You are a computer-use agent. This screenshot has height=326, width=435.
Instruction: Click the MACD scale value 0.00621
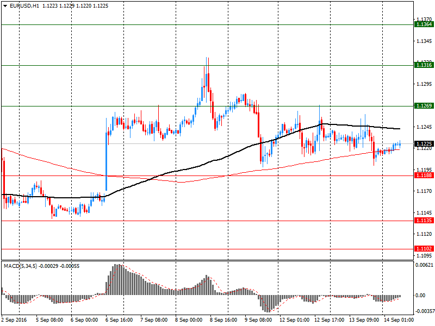point(424,265)
